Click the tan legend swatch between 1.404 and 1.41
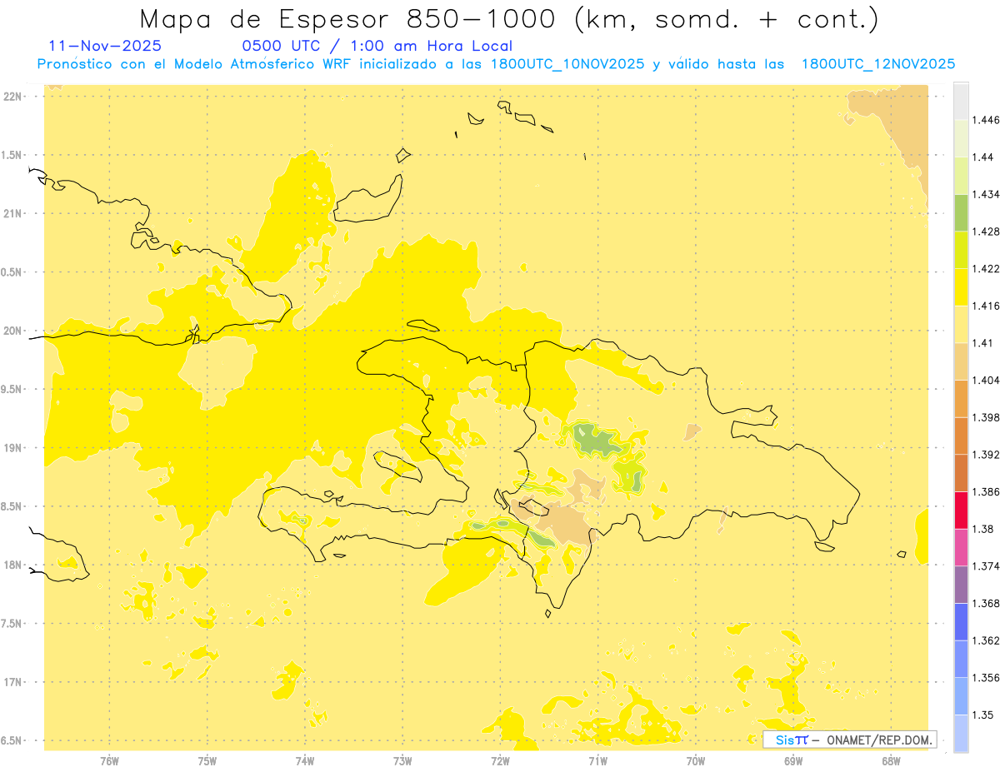The height and width of the screenshot is (772, 1000). click(961, 361)
